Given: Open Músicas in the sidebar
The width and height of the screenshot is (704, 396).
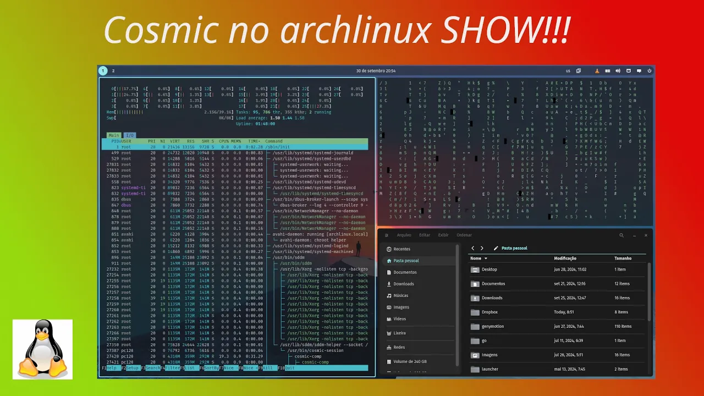Looking at the screenshot, I should [x=419, y=295].
